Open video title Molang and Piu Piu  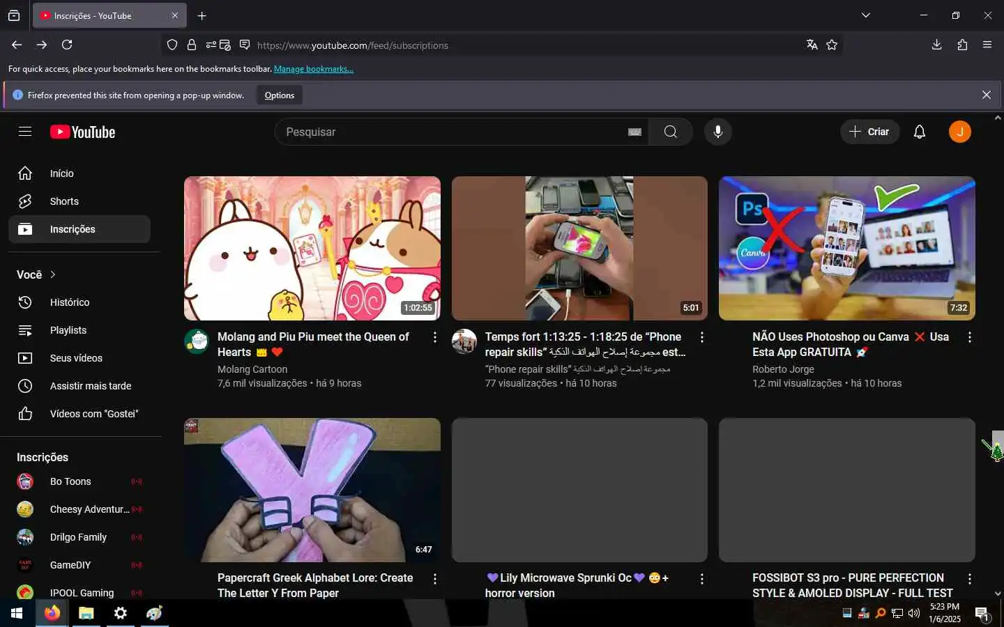tap(313, 344)
